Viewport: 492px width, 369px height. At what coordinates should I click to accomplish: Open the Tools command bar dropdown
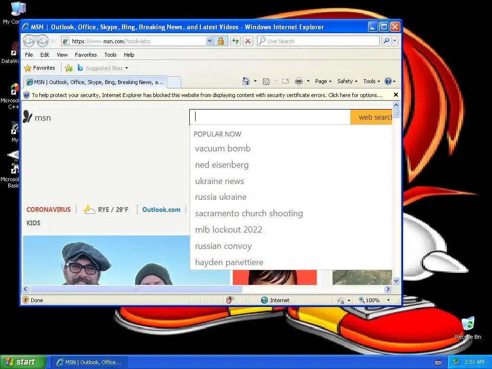[371, 81]
